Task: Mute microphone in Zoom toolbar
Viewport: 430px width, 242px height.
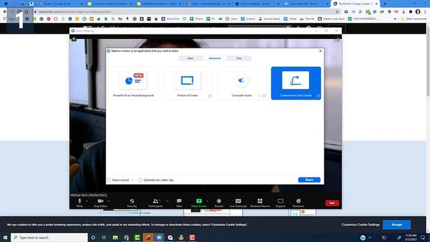Action: [79, 203]
